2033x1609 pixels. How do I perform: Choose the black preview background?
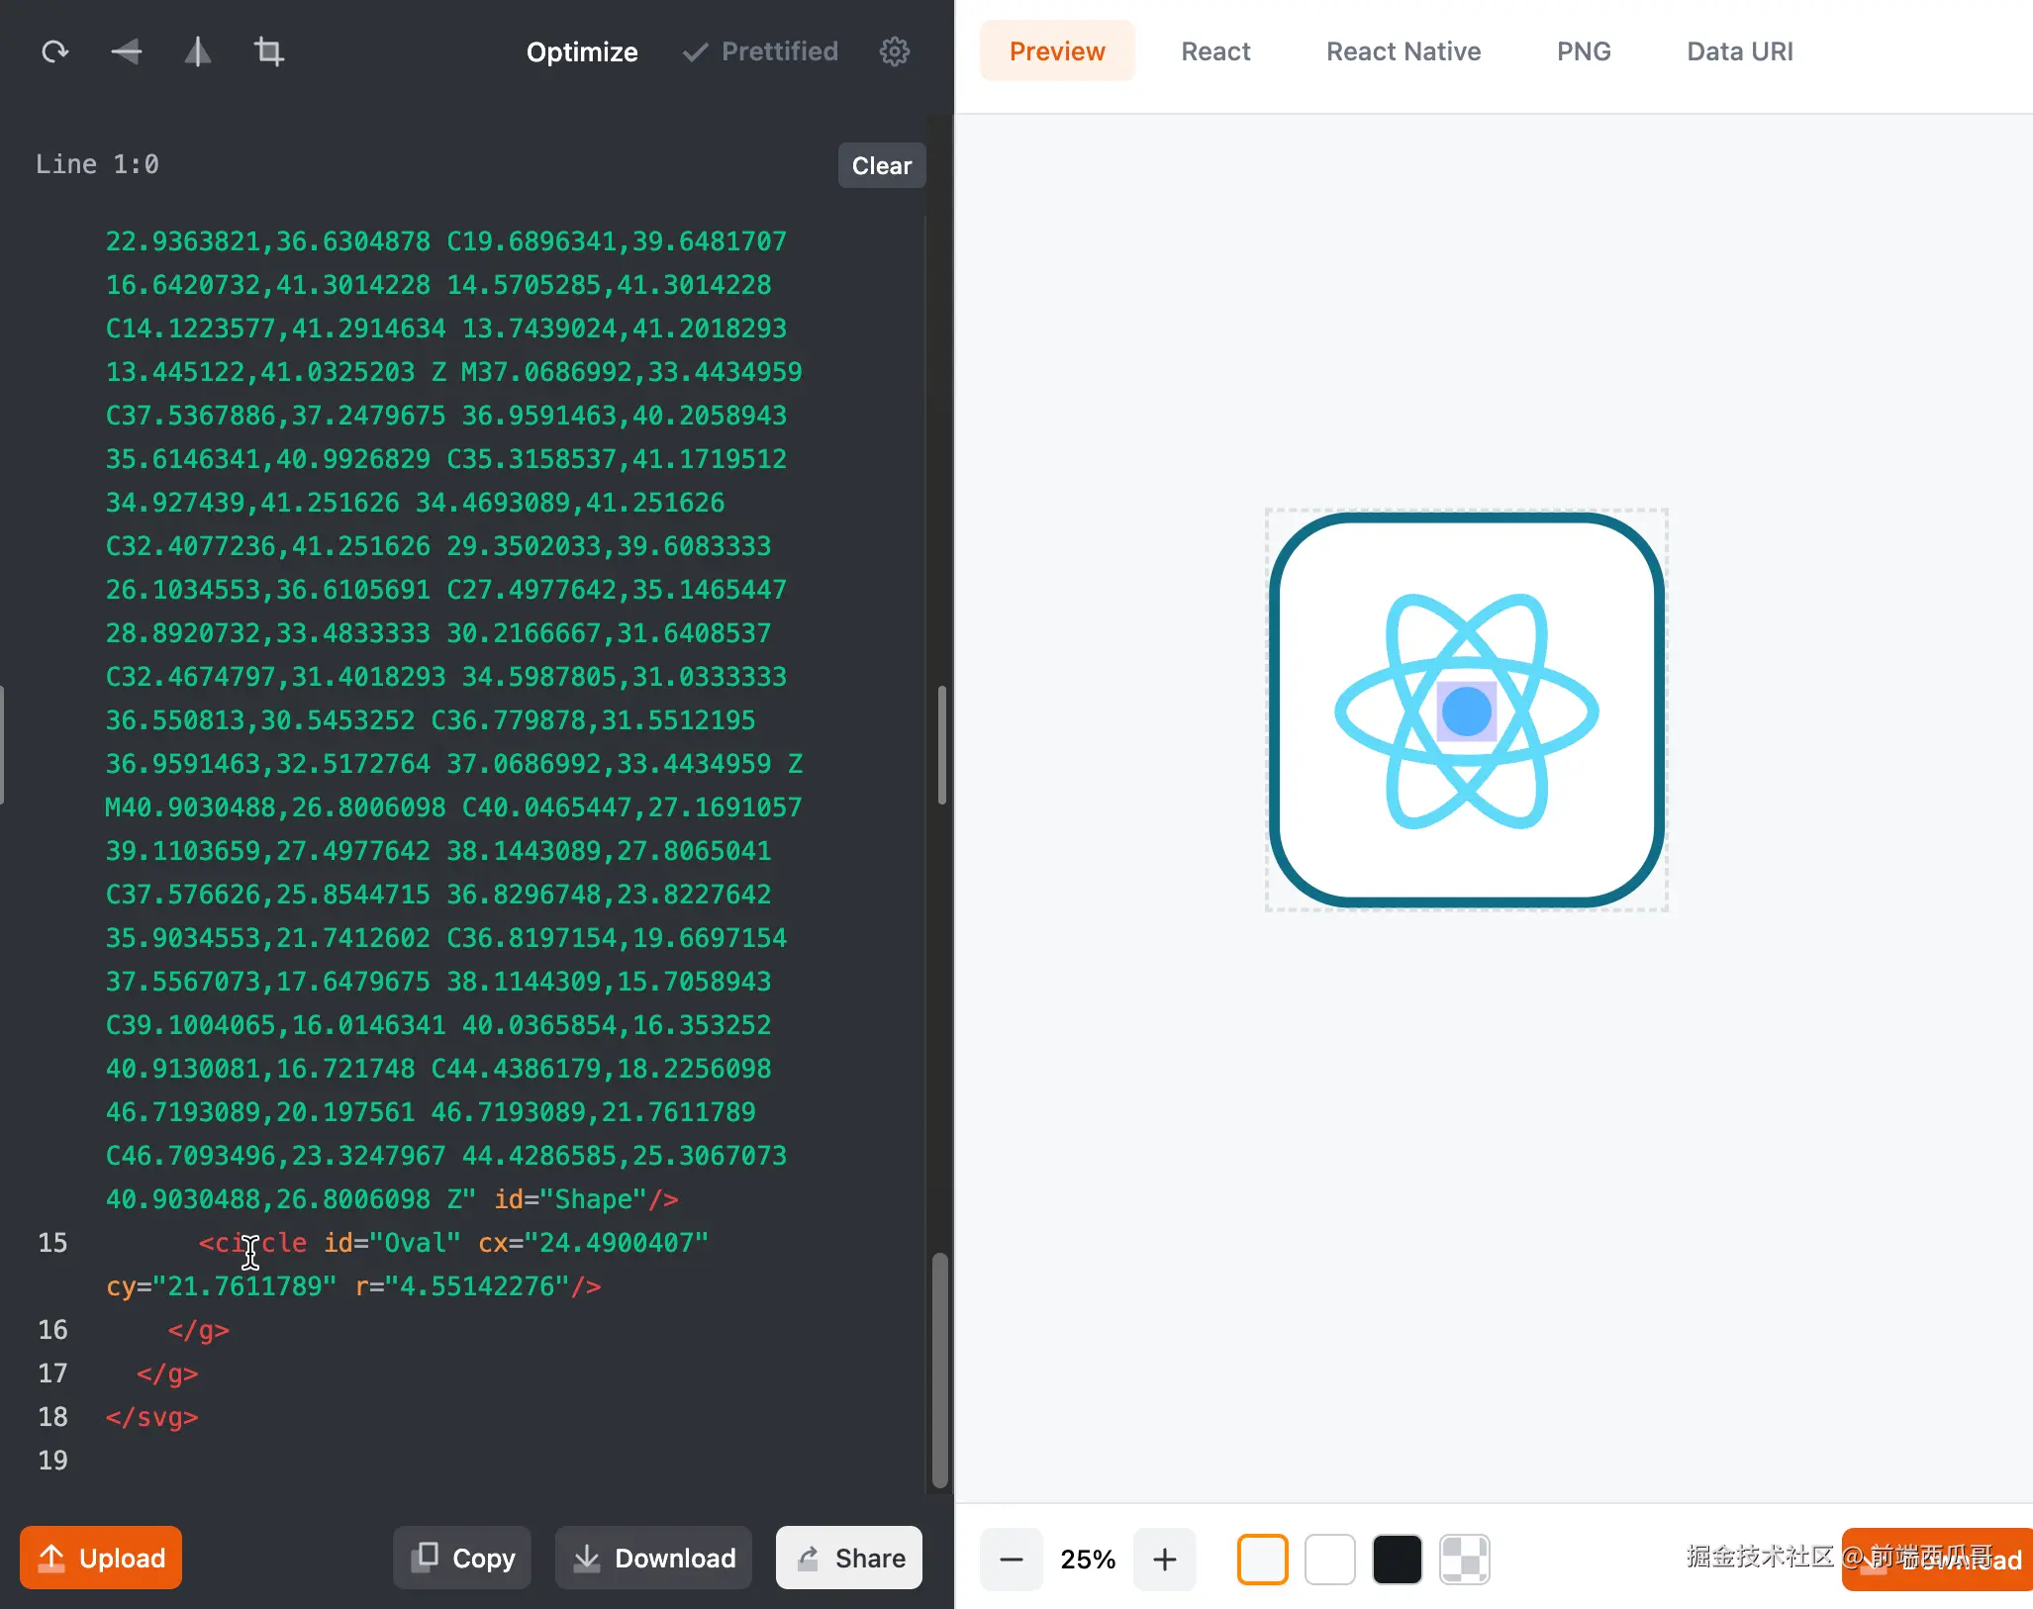click(x=1397, y=1560)
